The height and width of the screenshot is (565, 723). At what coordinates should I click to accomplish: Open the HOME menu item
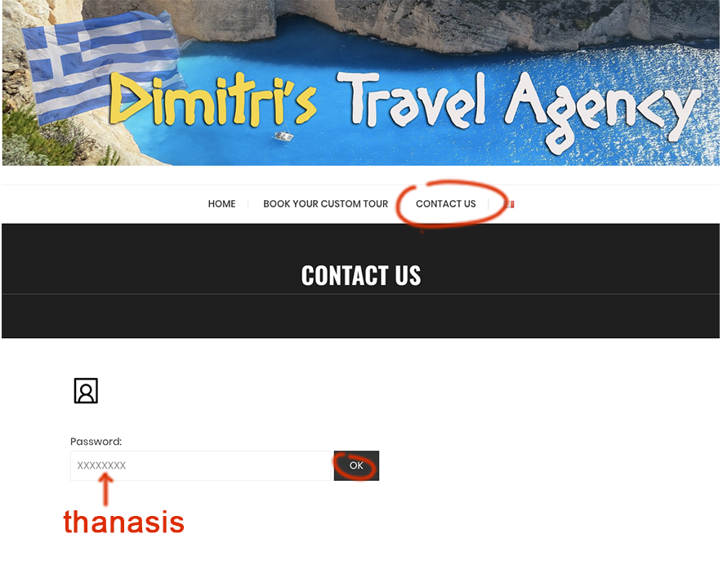coord(221,203)
